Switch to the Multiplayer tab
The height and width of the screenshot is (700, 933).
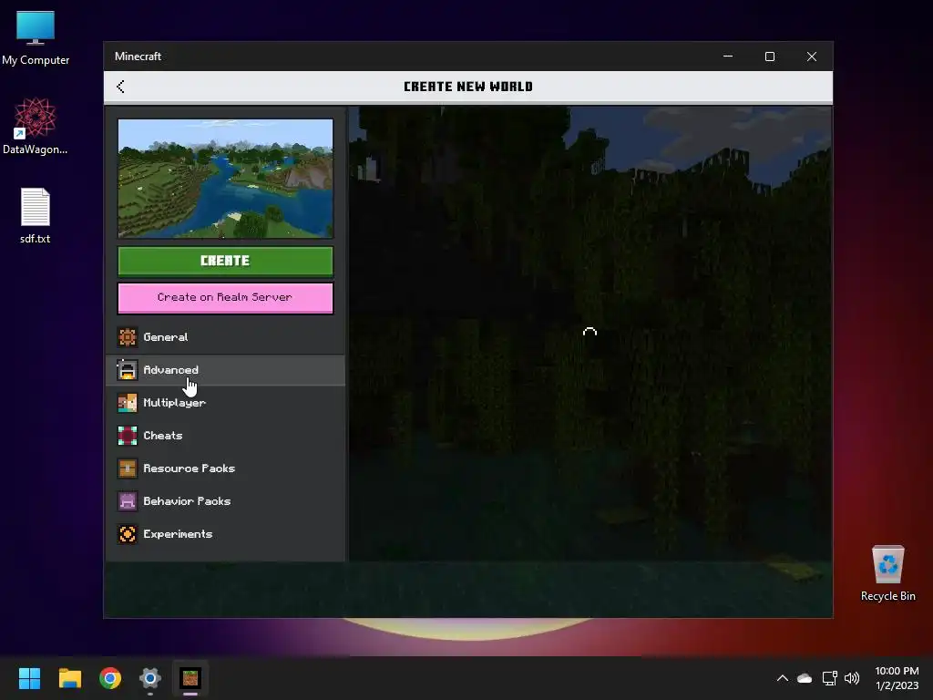(x=226, y=403)
